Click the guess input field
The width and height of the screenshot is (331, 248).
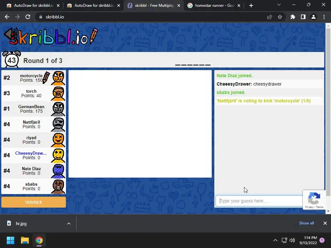[259, 201]
